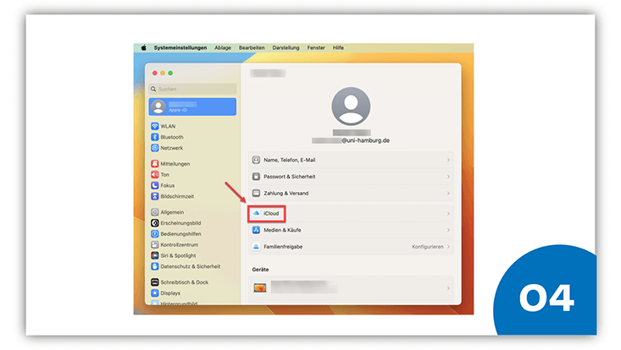This screenshot has height=350, width=621.
Task: Click the Kontrollzentrum icon
Action: 155,244
